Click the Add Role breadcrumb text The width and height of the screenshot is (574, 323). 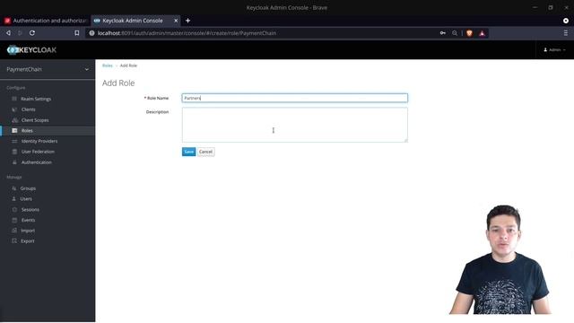click(x=128, y=65)
